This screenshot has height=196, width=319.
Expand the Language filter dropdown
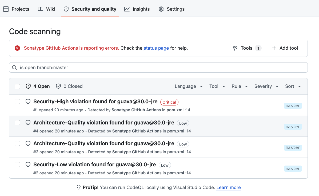click(x=189, y=86)
